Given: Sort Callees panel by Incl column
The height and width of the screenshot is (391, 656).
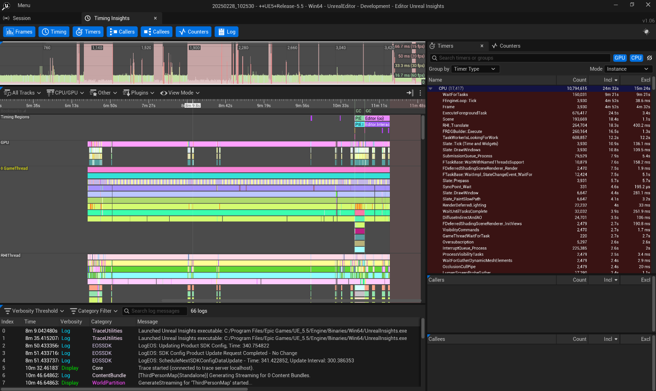Looking at the screenshot, I should pyautogui.click(x=604, y=339).
